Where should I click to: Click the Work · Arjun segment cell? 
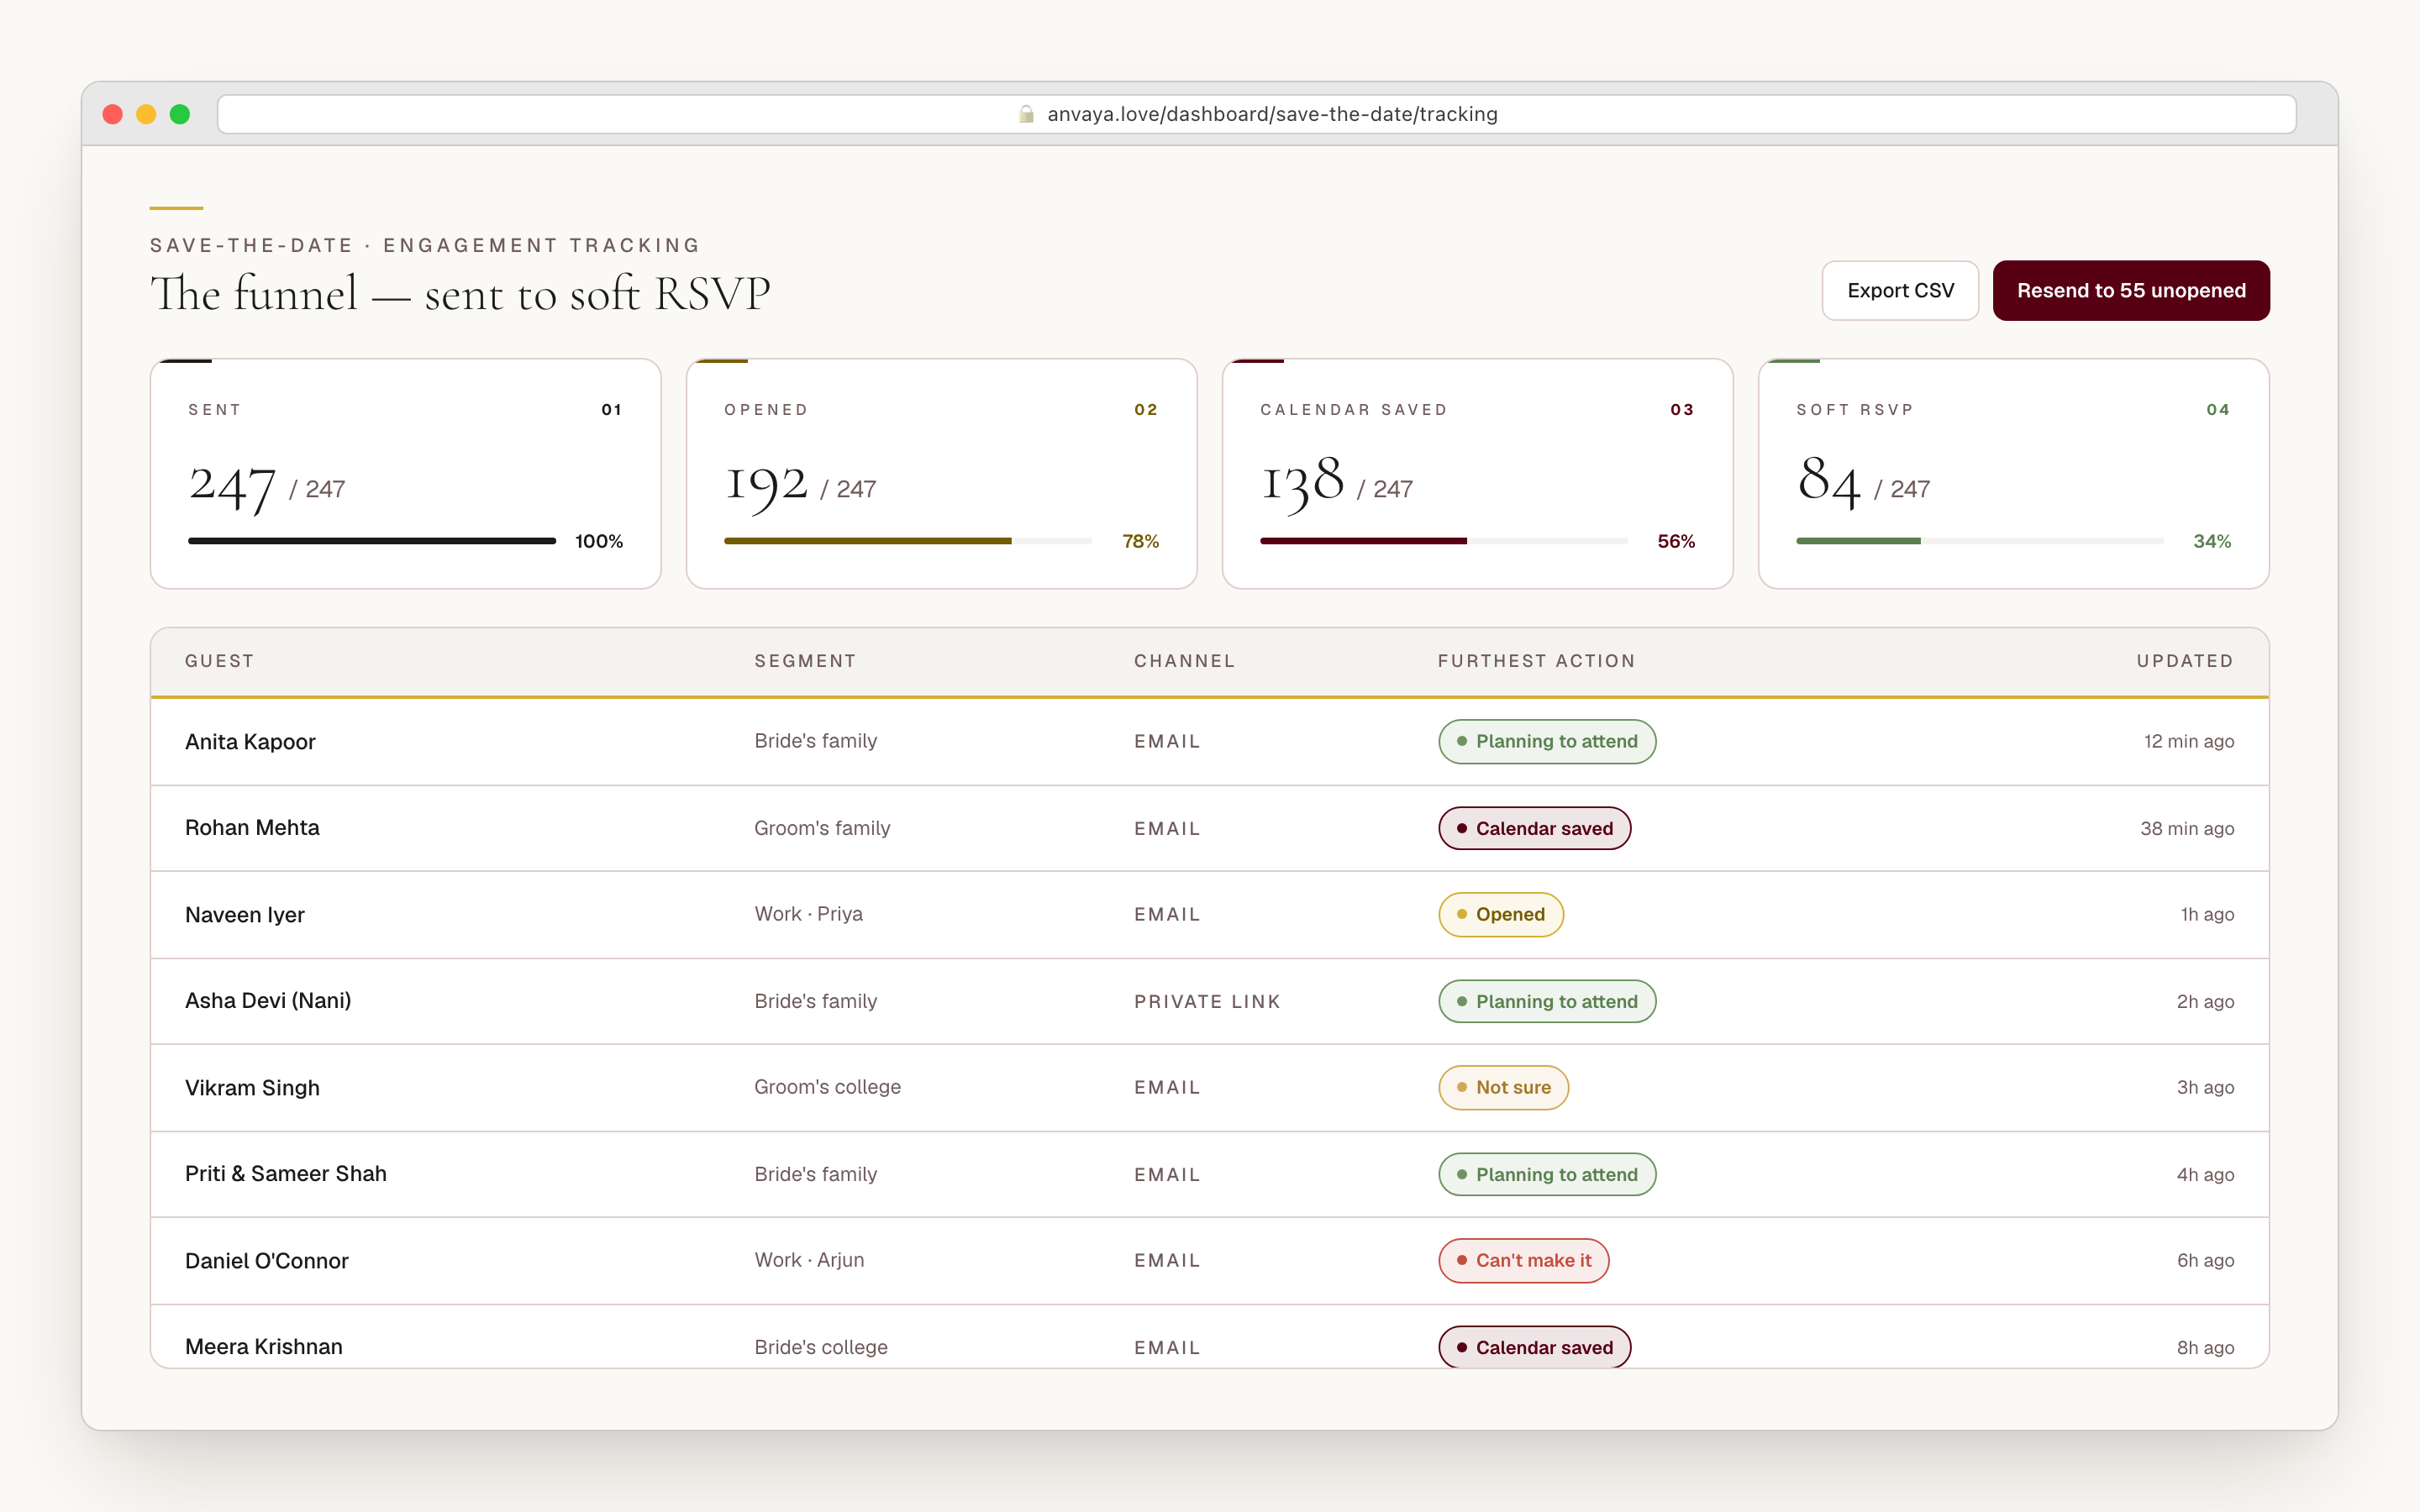pyautogui.click(x=809, y=1260)
